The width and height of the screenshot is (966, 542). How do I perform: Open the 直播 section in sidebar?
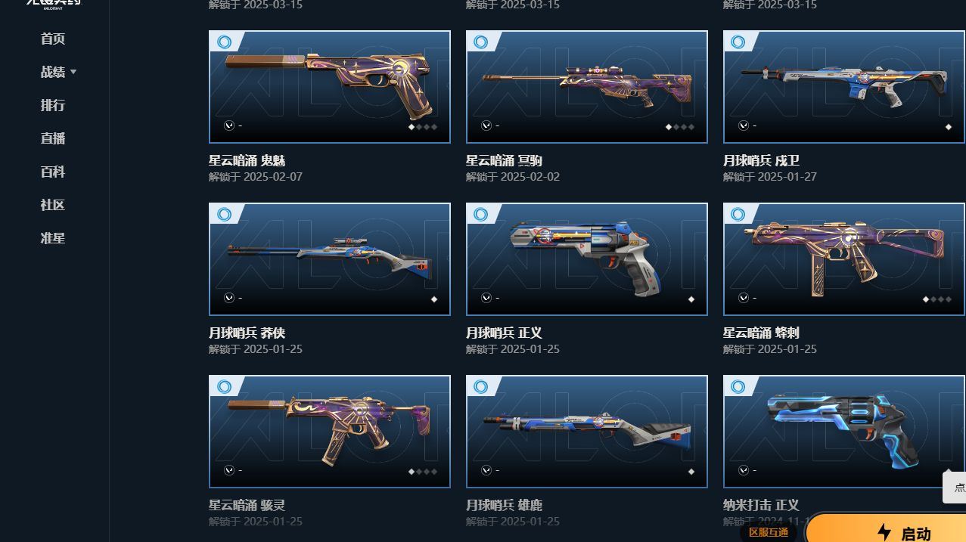[53, 138]
